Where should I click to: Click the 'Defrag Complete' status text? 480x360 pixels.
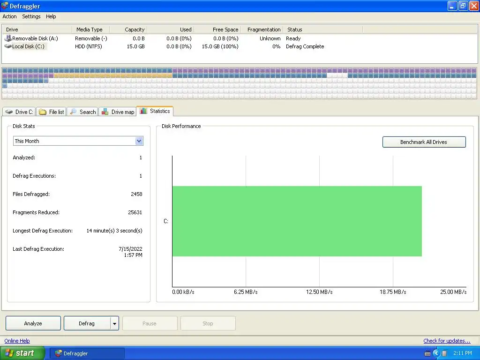coord(305,46)
